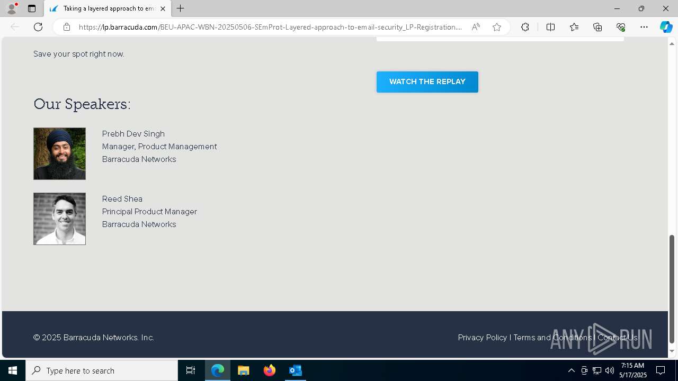This screenshot has width=678, height=381.
Task: Click 'Principal Product Manager' text
Action: (149, 212)
